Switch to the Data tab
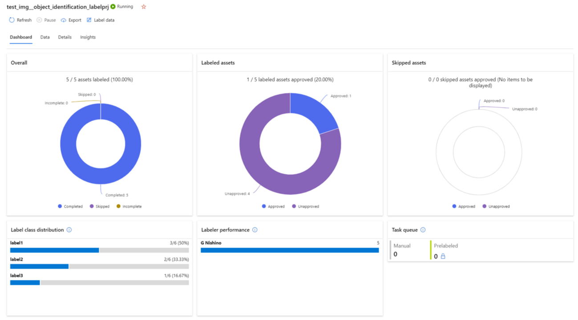578x320 pixels. click(x=45, y=37)
